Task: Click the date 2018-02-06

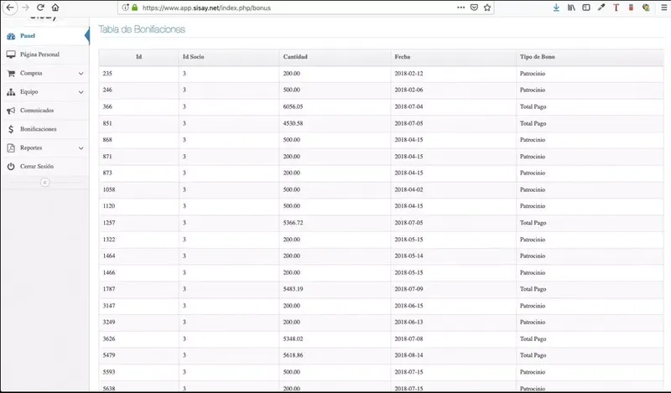Action: (x=408, y=90)
